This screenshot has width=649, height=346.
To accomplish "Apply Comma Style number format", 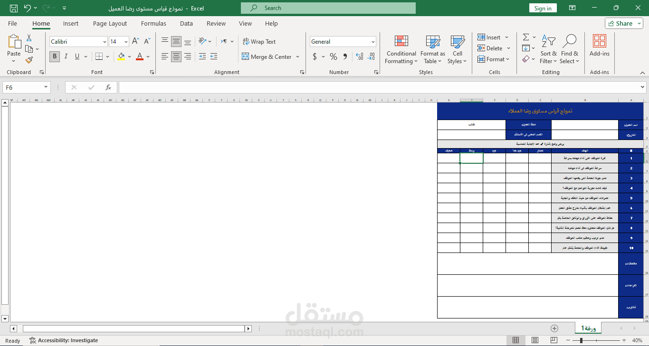I will [x=345, y=56].
